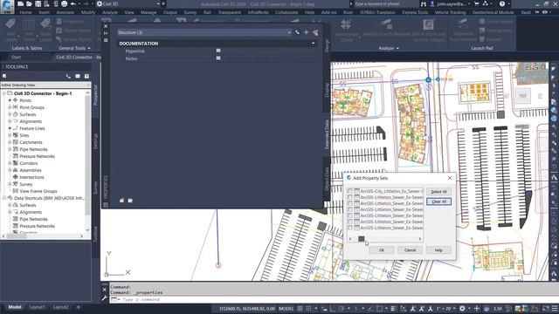Click the Remove Property Sets icon at palette bottom

click(x=130, y=201)
